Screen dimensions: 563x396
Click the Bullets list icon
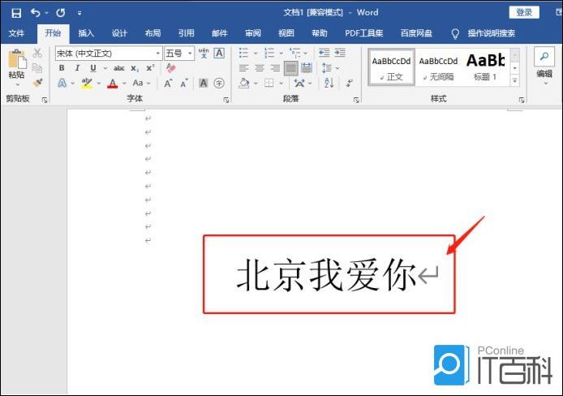point(243,53)
